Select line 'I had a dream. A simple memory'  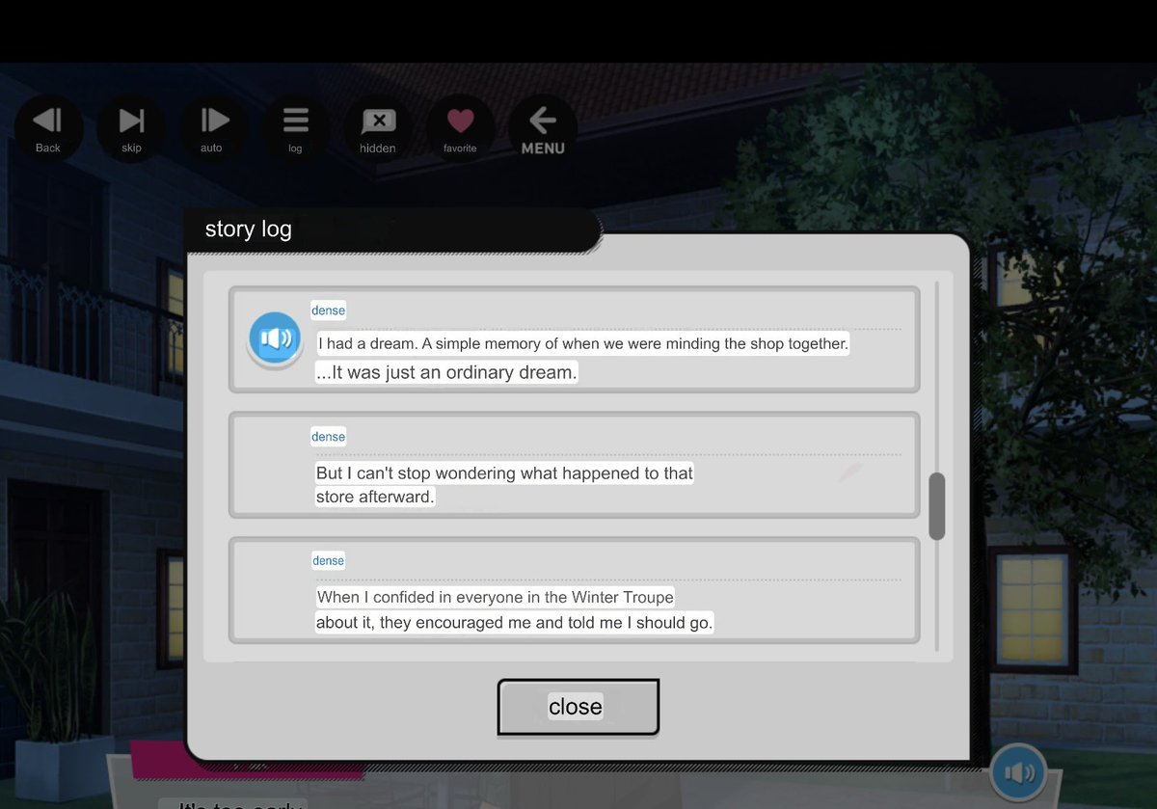coord(583,343)
